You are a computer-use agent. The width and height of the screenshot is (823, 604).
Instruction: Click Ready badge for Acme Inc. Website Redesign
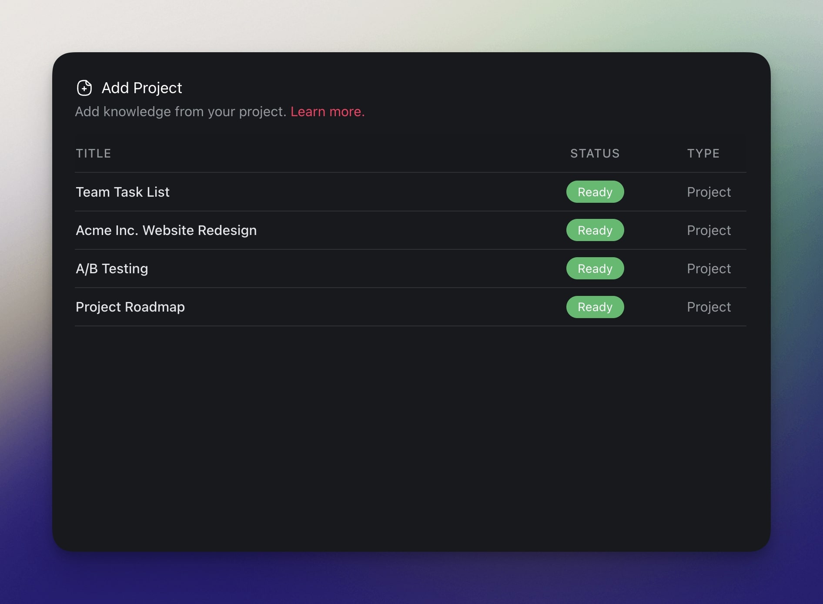pos(595,230)
